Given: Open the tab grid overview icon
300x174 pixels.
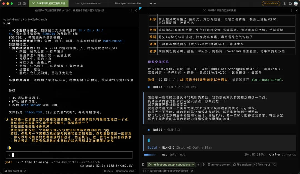Looking at the screenshot, I should [25, 3].
